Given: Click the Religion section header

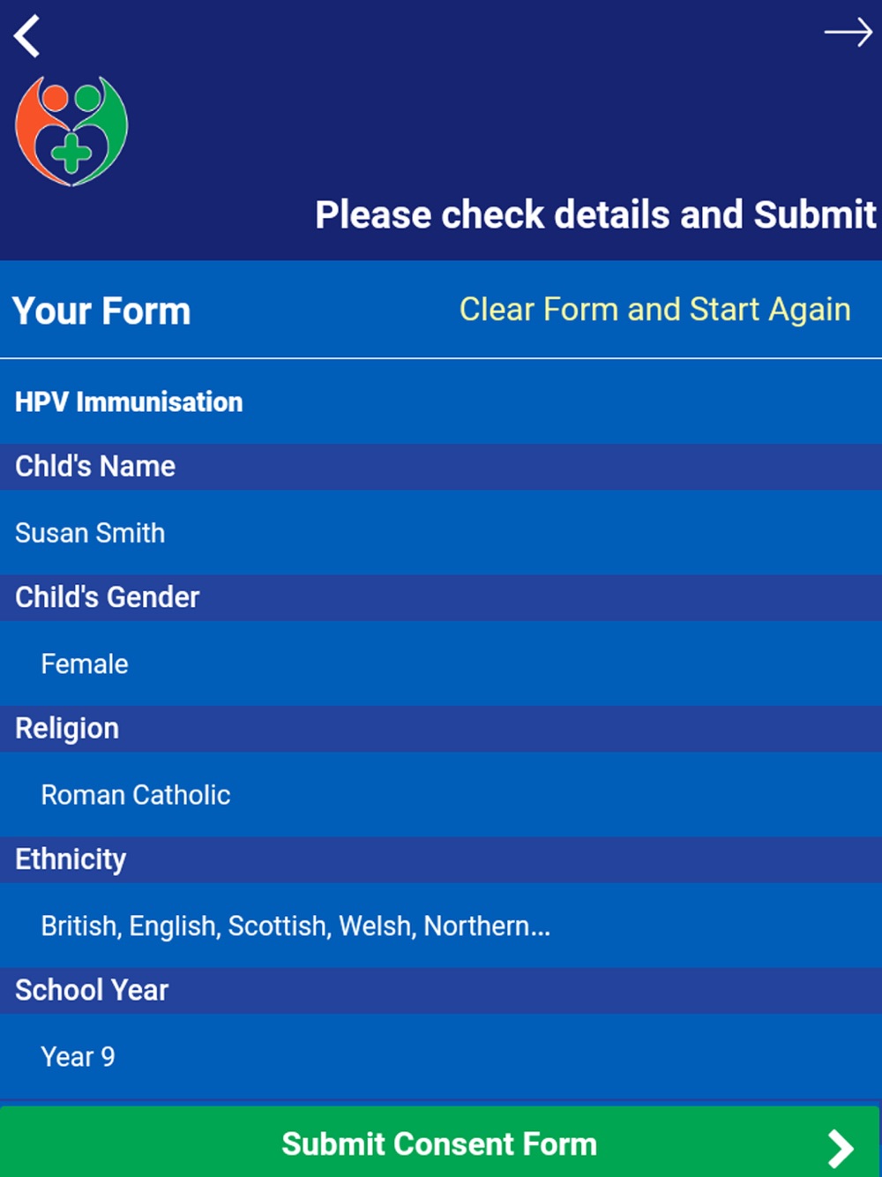Looking at the screenshot, I should pos(67,728).
